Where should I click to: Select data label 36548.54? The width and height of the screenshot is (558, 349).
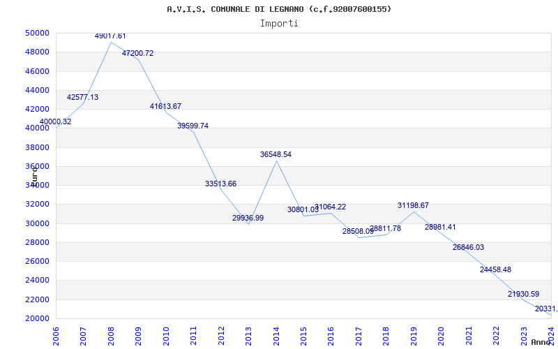coord(276,154)
